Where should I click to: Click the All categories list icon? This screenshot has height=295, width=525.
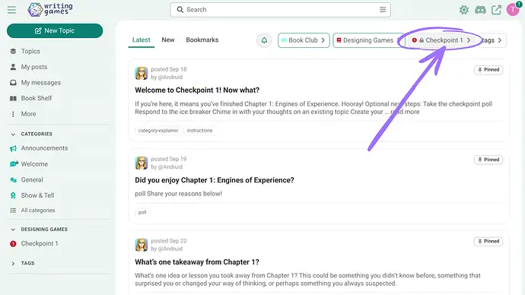pos(13,211)
